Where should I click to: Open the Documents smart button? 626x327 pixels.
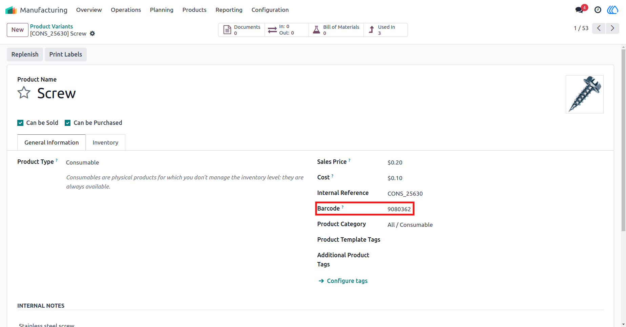tap(242, 30)
